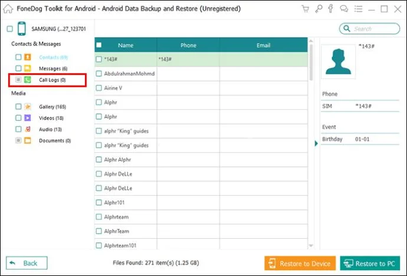The width and height of the screenshot is (407, 276).
Task: Go to the home icon
Action: pos(8,9)
